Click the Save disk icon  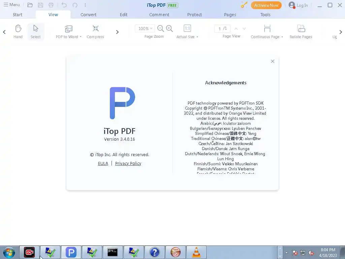(40, 5)
